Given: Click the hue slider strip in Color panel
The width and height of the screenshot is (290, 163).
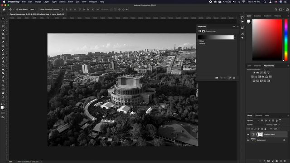Looking at the screenshot, I should (x=286, y=40).
